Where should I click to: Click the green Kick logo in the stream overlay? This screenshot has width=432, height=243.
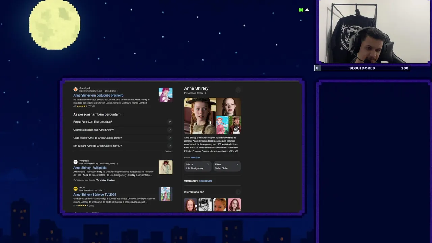tap(301, 10)
